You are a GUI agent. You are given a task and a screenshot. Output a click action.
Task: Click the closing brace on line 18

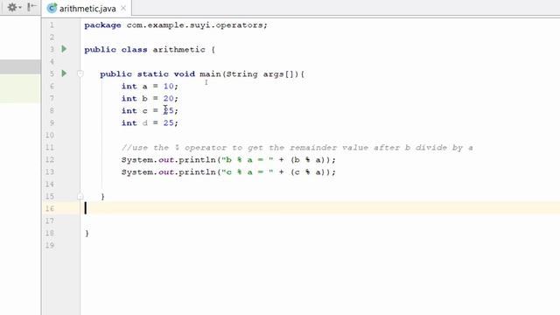(87, 234)
